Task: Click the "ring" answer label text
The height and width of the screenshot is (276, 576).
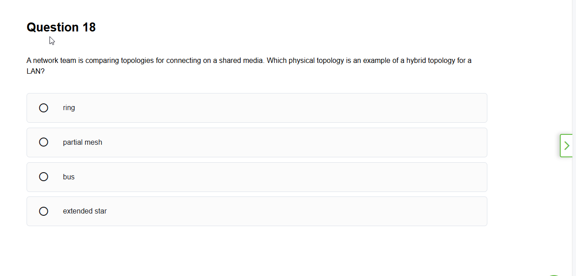Action: coord(69,108)
